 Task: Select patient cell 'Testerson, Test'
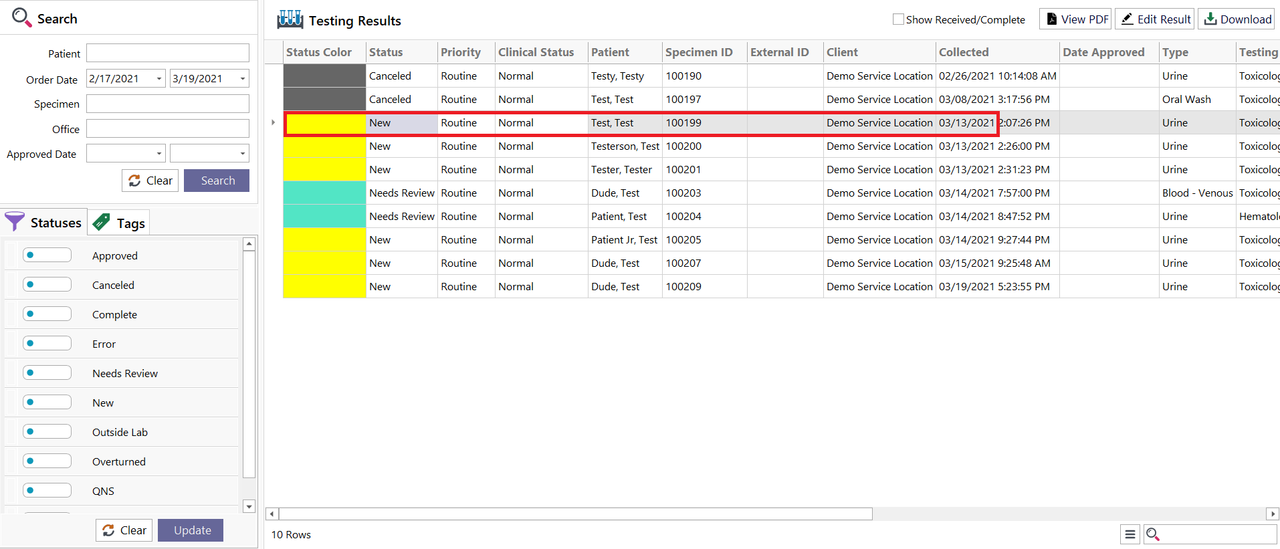click(625, 146)
